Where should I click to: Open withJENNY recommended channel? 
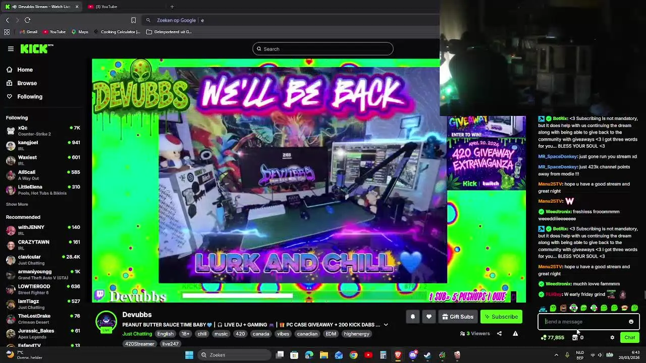point(43,230)
